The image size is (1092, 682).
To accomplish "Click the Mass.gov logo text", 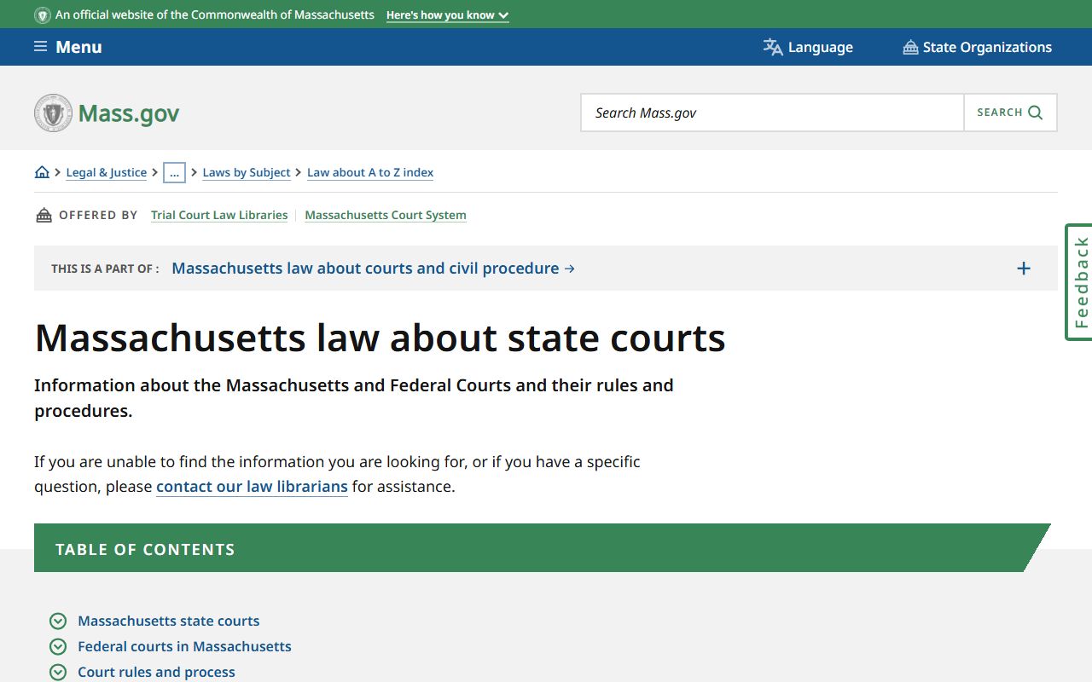I will (129, 113).
